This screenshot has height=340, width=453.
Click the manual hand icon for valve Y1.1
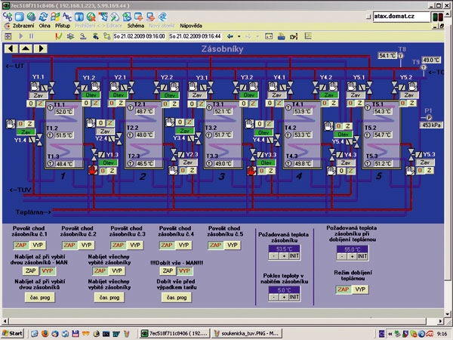(36, 87)
